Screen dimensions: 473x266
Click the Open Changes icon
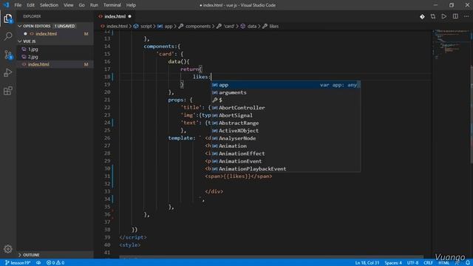433,16
